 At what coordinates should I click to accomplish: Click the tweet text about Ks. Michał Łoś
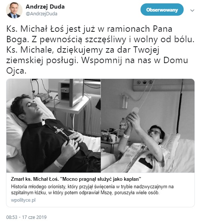tap(100, 50)
